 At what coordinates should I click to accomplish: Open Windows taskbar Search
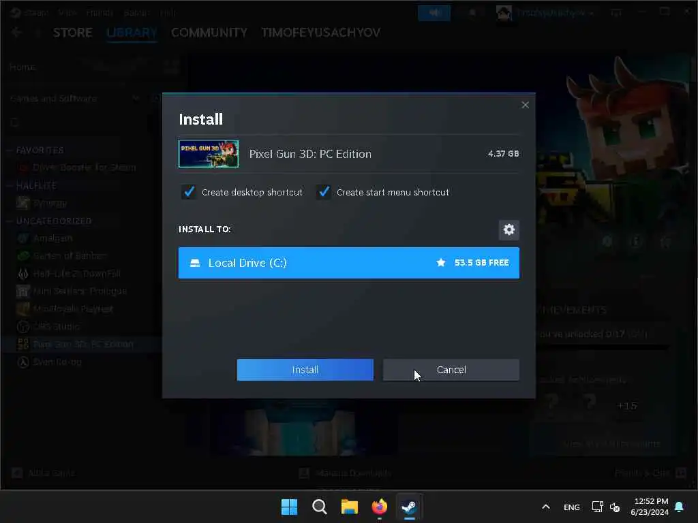319,507
